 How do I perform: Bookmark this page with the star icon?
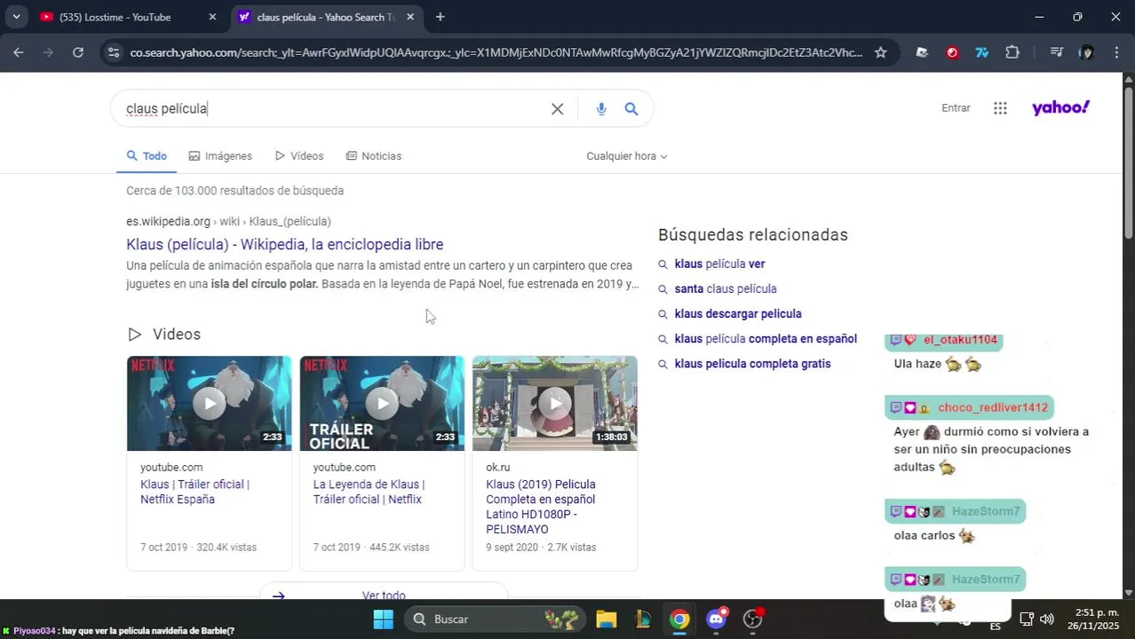point(880,52)
